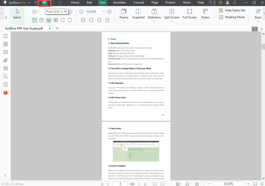This screenshot has width=265, height=186.
Task: Go to previous page ribbon arrow
Action: (x=34, y=11)
